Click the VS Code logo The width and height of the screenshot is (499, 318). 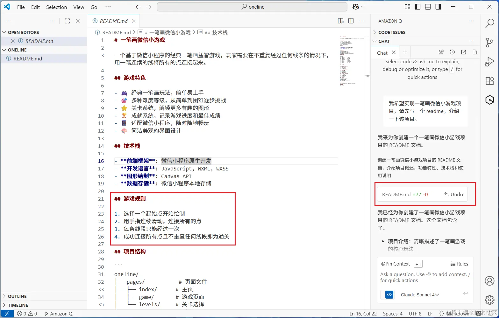click(7, 7)
